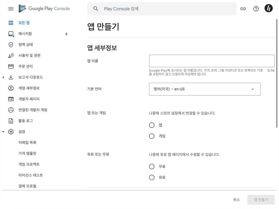Click the 앱 만들기 button

pyautogui.click(x=261, y=200)
